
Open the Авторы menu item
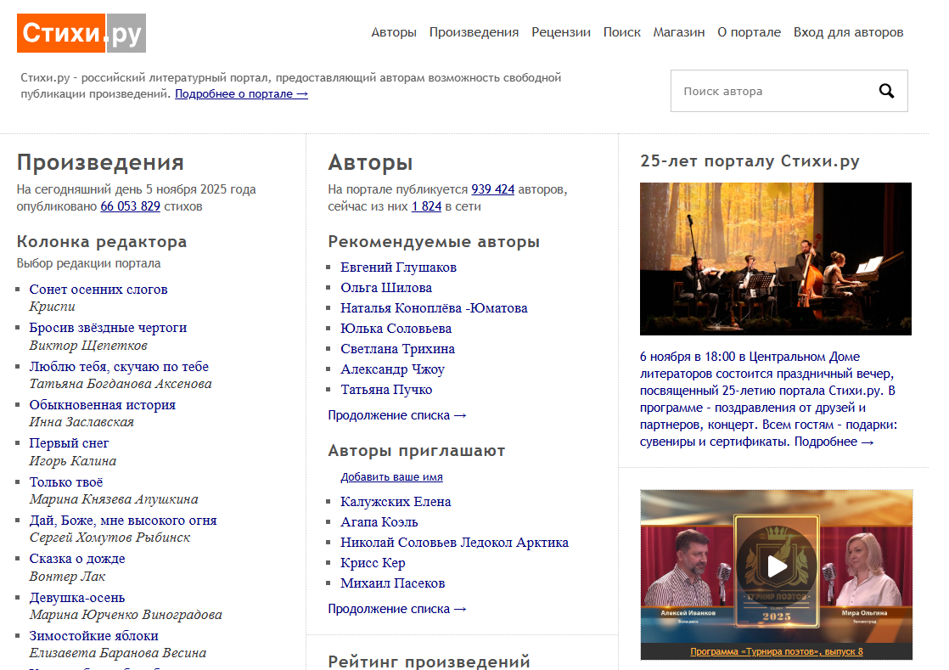pyautogui.click(x=394, y=32)
